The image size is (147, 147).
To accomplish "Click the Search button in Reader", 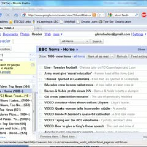I will coord(97,41).
